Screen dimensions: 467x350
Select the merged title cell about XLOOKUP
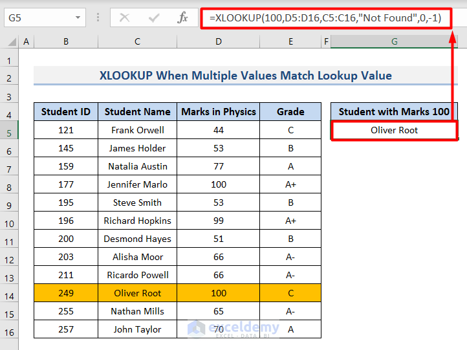(246, 76)
